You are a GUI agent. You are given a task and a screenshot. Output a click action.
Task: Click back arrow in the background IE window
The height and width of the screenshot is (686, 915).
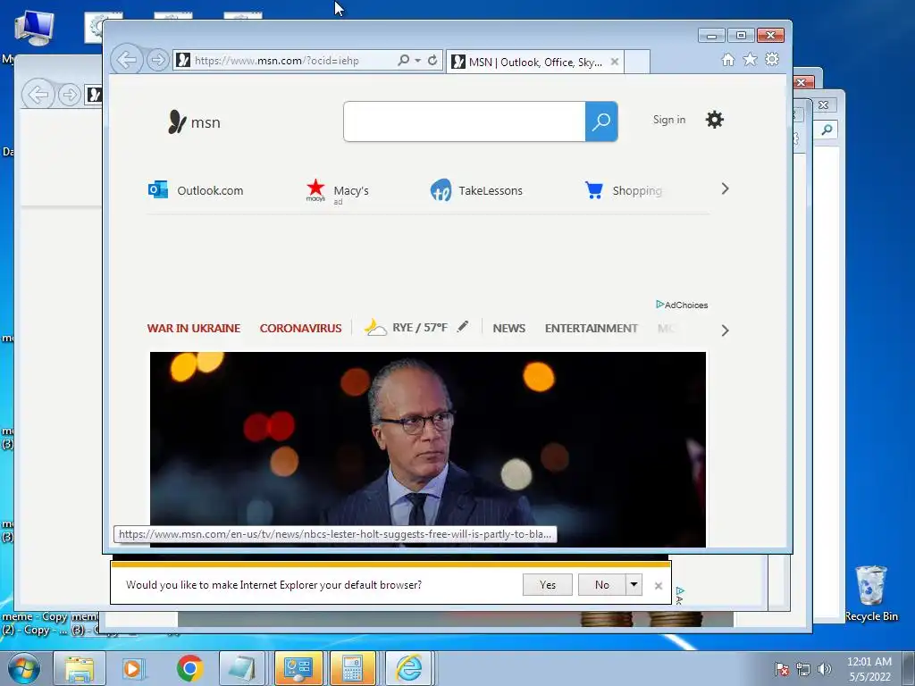click(x=38, y=94)
